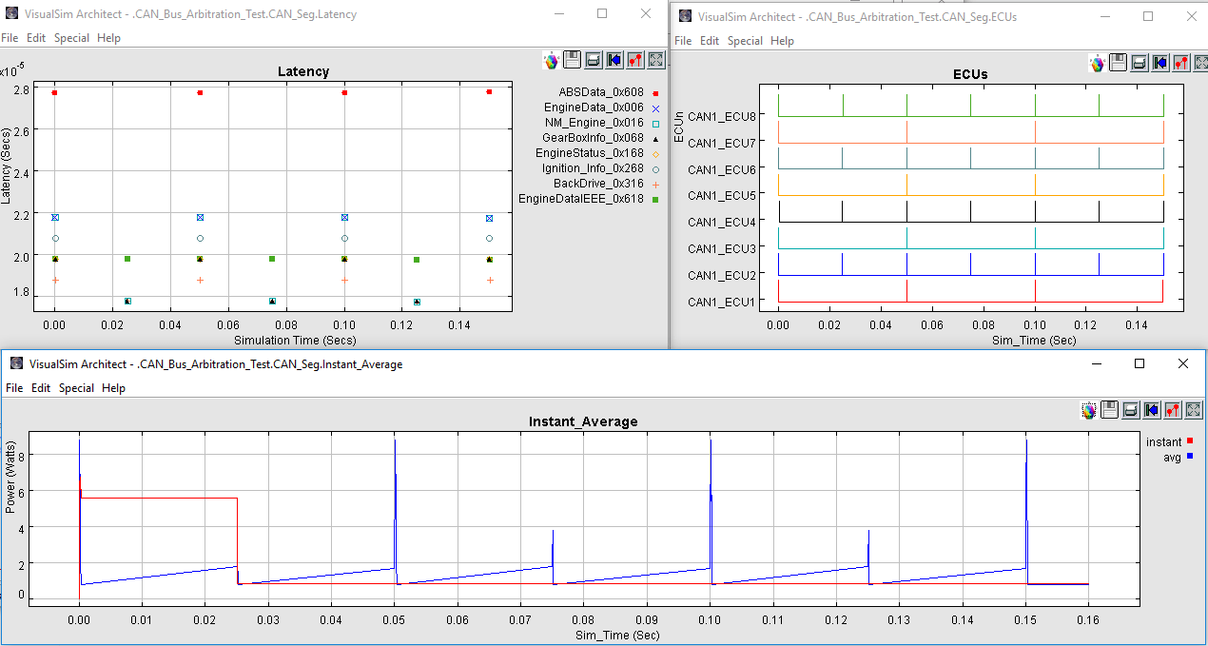Open Help menu in the Instant_Average window
Image resolution: width=1208 pixels, height=646 pixels.
[113, 388]
